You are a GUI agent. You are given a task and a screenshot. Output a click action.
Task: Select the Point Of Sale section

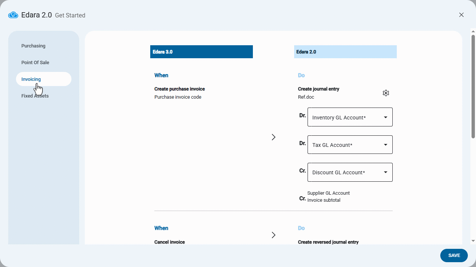(x=44, y=63)
